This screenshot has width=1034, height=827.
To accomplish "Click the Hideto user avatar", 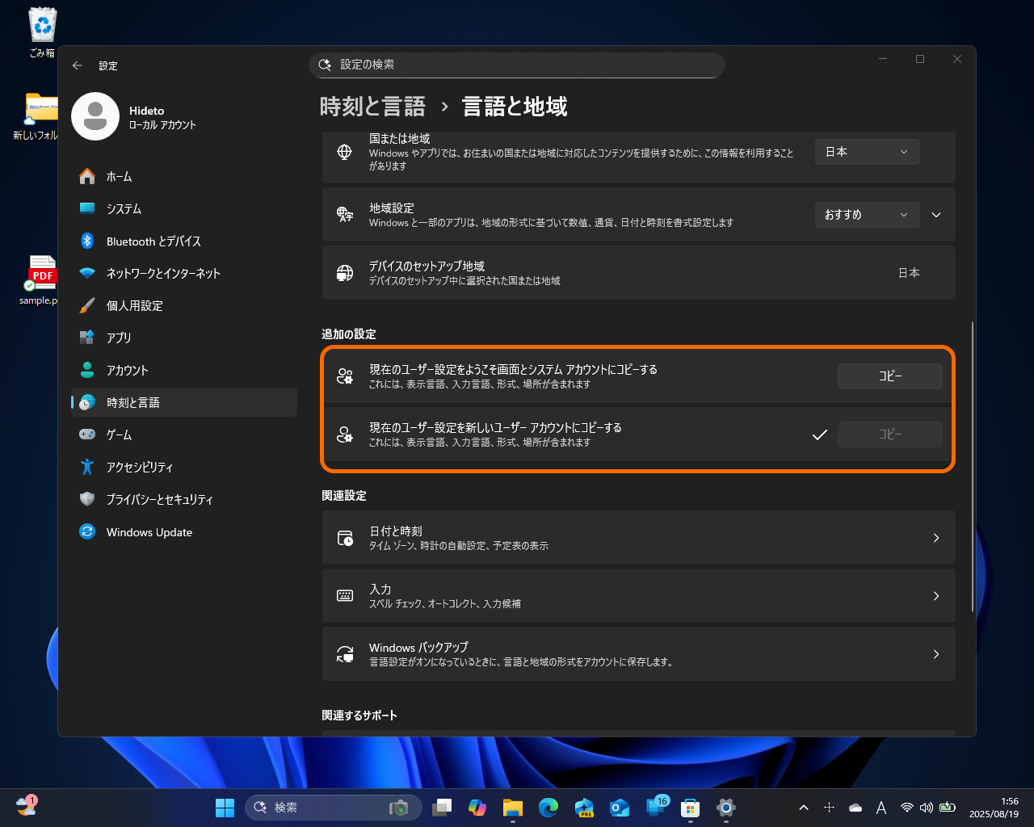I will point(95,115).
